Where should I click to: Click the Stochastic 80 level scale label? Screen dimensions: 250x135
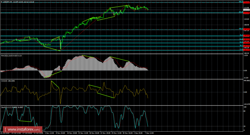pyautogui.click(x=245, y=111)
